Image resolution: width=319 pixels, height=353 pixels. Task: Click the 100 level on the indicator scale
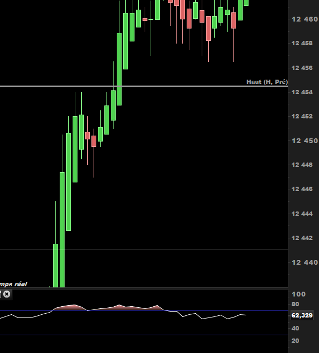point(299,294)
